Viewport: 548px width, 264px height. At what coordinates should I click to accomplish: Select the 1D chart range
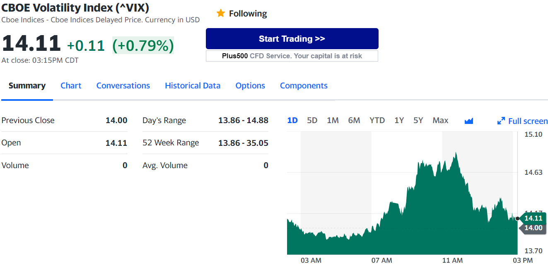292,120
